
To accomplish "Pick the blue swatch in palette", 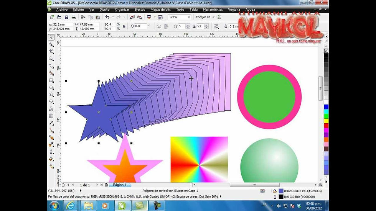I will 326,107.
